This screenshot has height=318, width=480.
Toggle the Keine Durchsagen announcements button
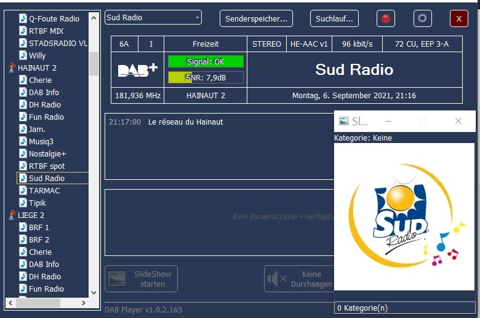300,279
